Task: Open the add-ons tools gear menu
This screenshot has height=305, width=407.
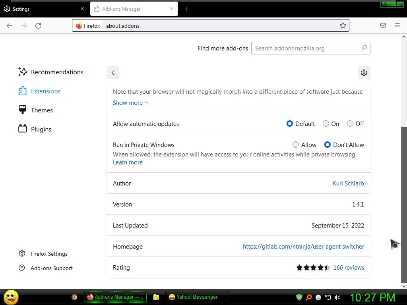Action: tap(364, 73)
